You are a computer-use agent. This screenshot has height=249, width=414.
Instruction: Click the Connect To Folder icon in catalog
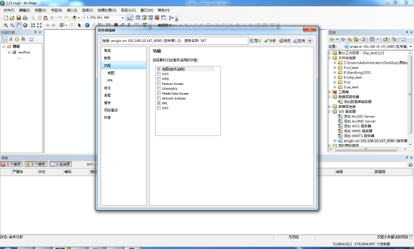pos(386,39)
